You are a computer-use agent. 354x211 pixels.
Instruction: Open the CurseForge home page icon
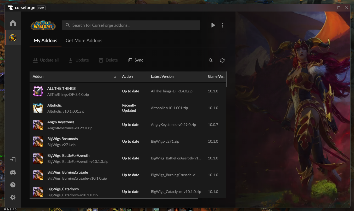pyautogui.click(x=13, y=23)
